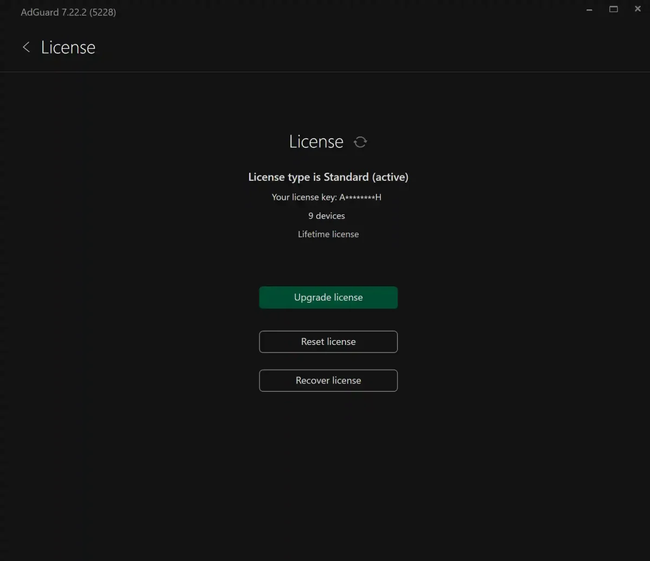Click Reset license
This screenshot has width=650, height=561.
tap(328, 342)
